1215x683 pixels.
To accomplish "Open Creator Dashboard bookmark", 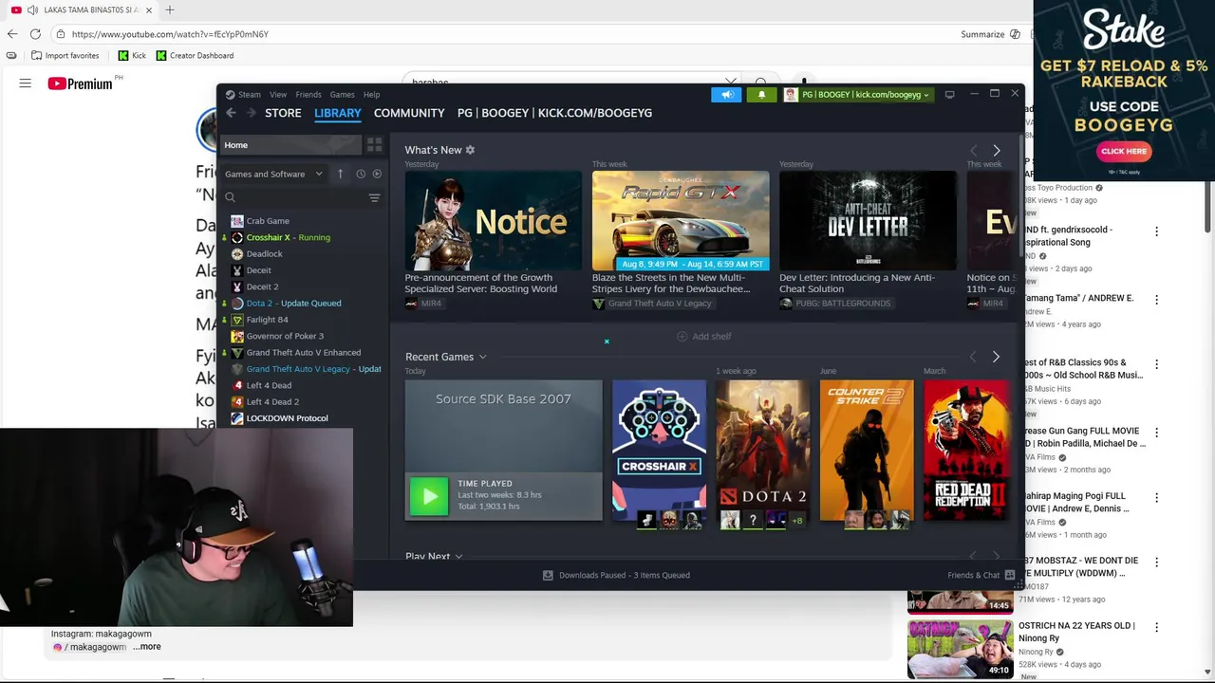I will pos(195,56).
